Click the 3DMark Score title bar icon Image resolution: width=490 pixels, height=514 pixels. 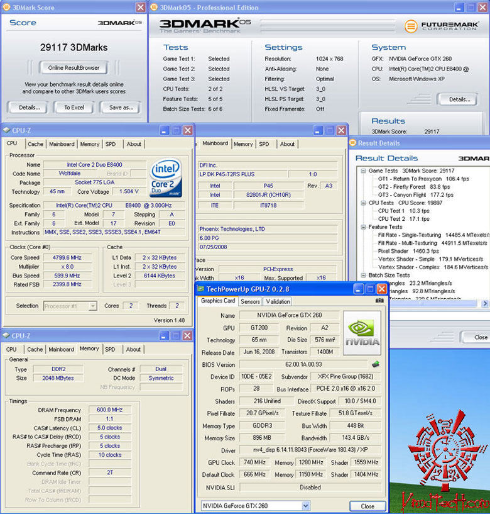[6, 7]
